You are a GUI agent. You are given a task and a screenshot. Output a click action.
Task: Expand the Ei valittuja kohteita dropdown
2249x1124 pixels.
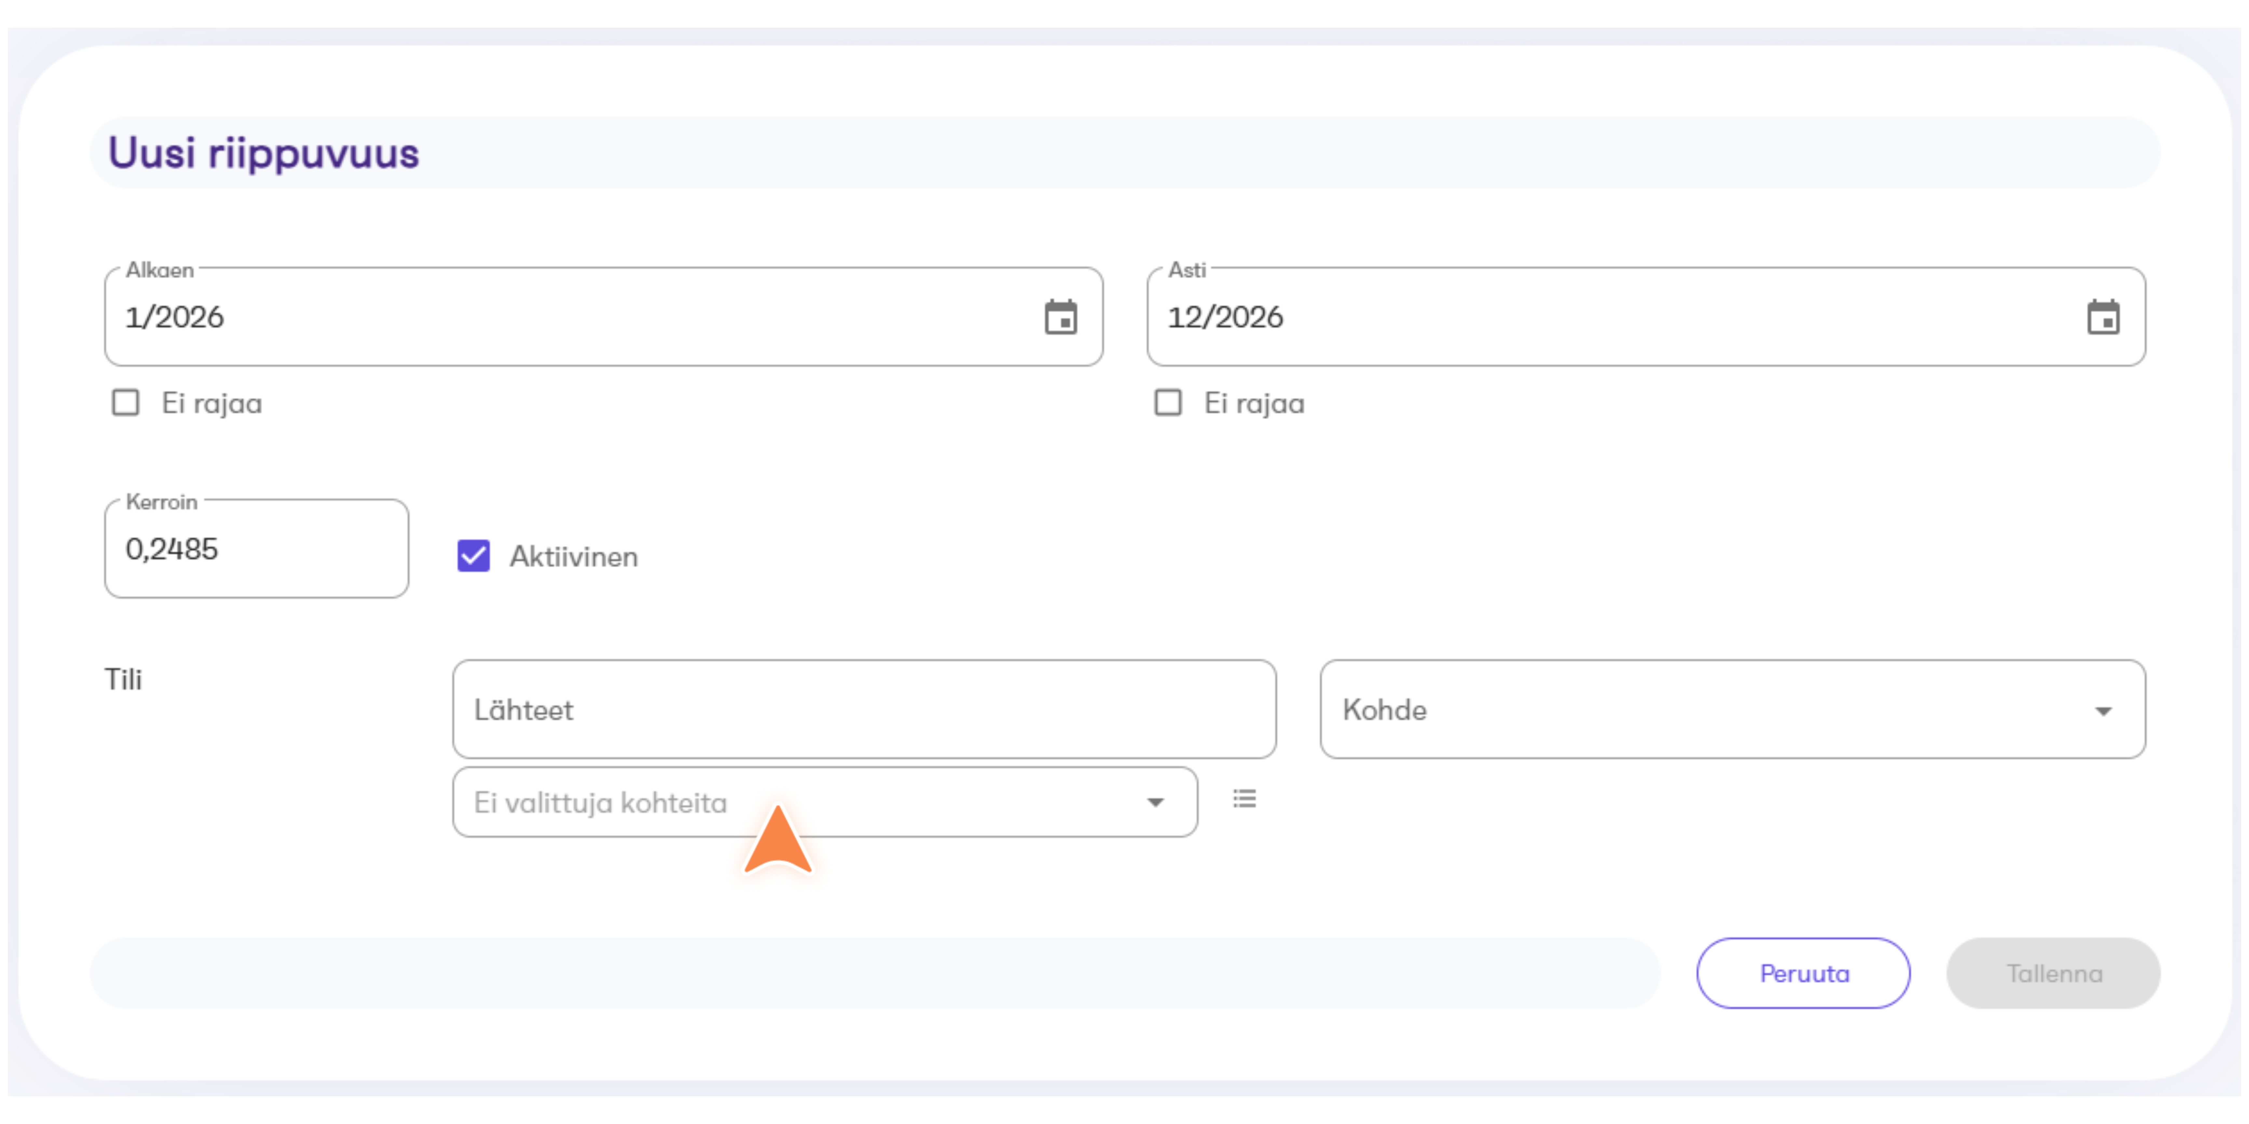825,802
